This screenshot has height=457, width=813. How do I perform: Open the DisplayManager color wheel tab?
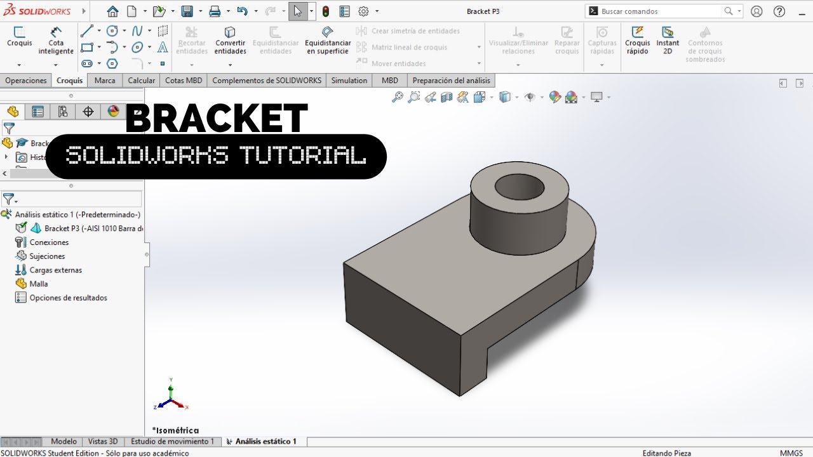[113, 112]
